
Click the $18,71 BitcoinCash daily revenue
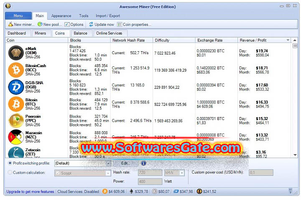pyautogui.click(x=262, y=68)
